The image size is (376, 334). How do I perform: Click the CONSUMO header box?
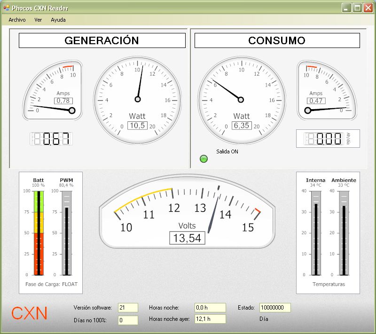pos(277,40)
